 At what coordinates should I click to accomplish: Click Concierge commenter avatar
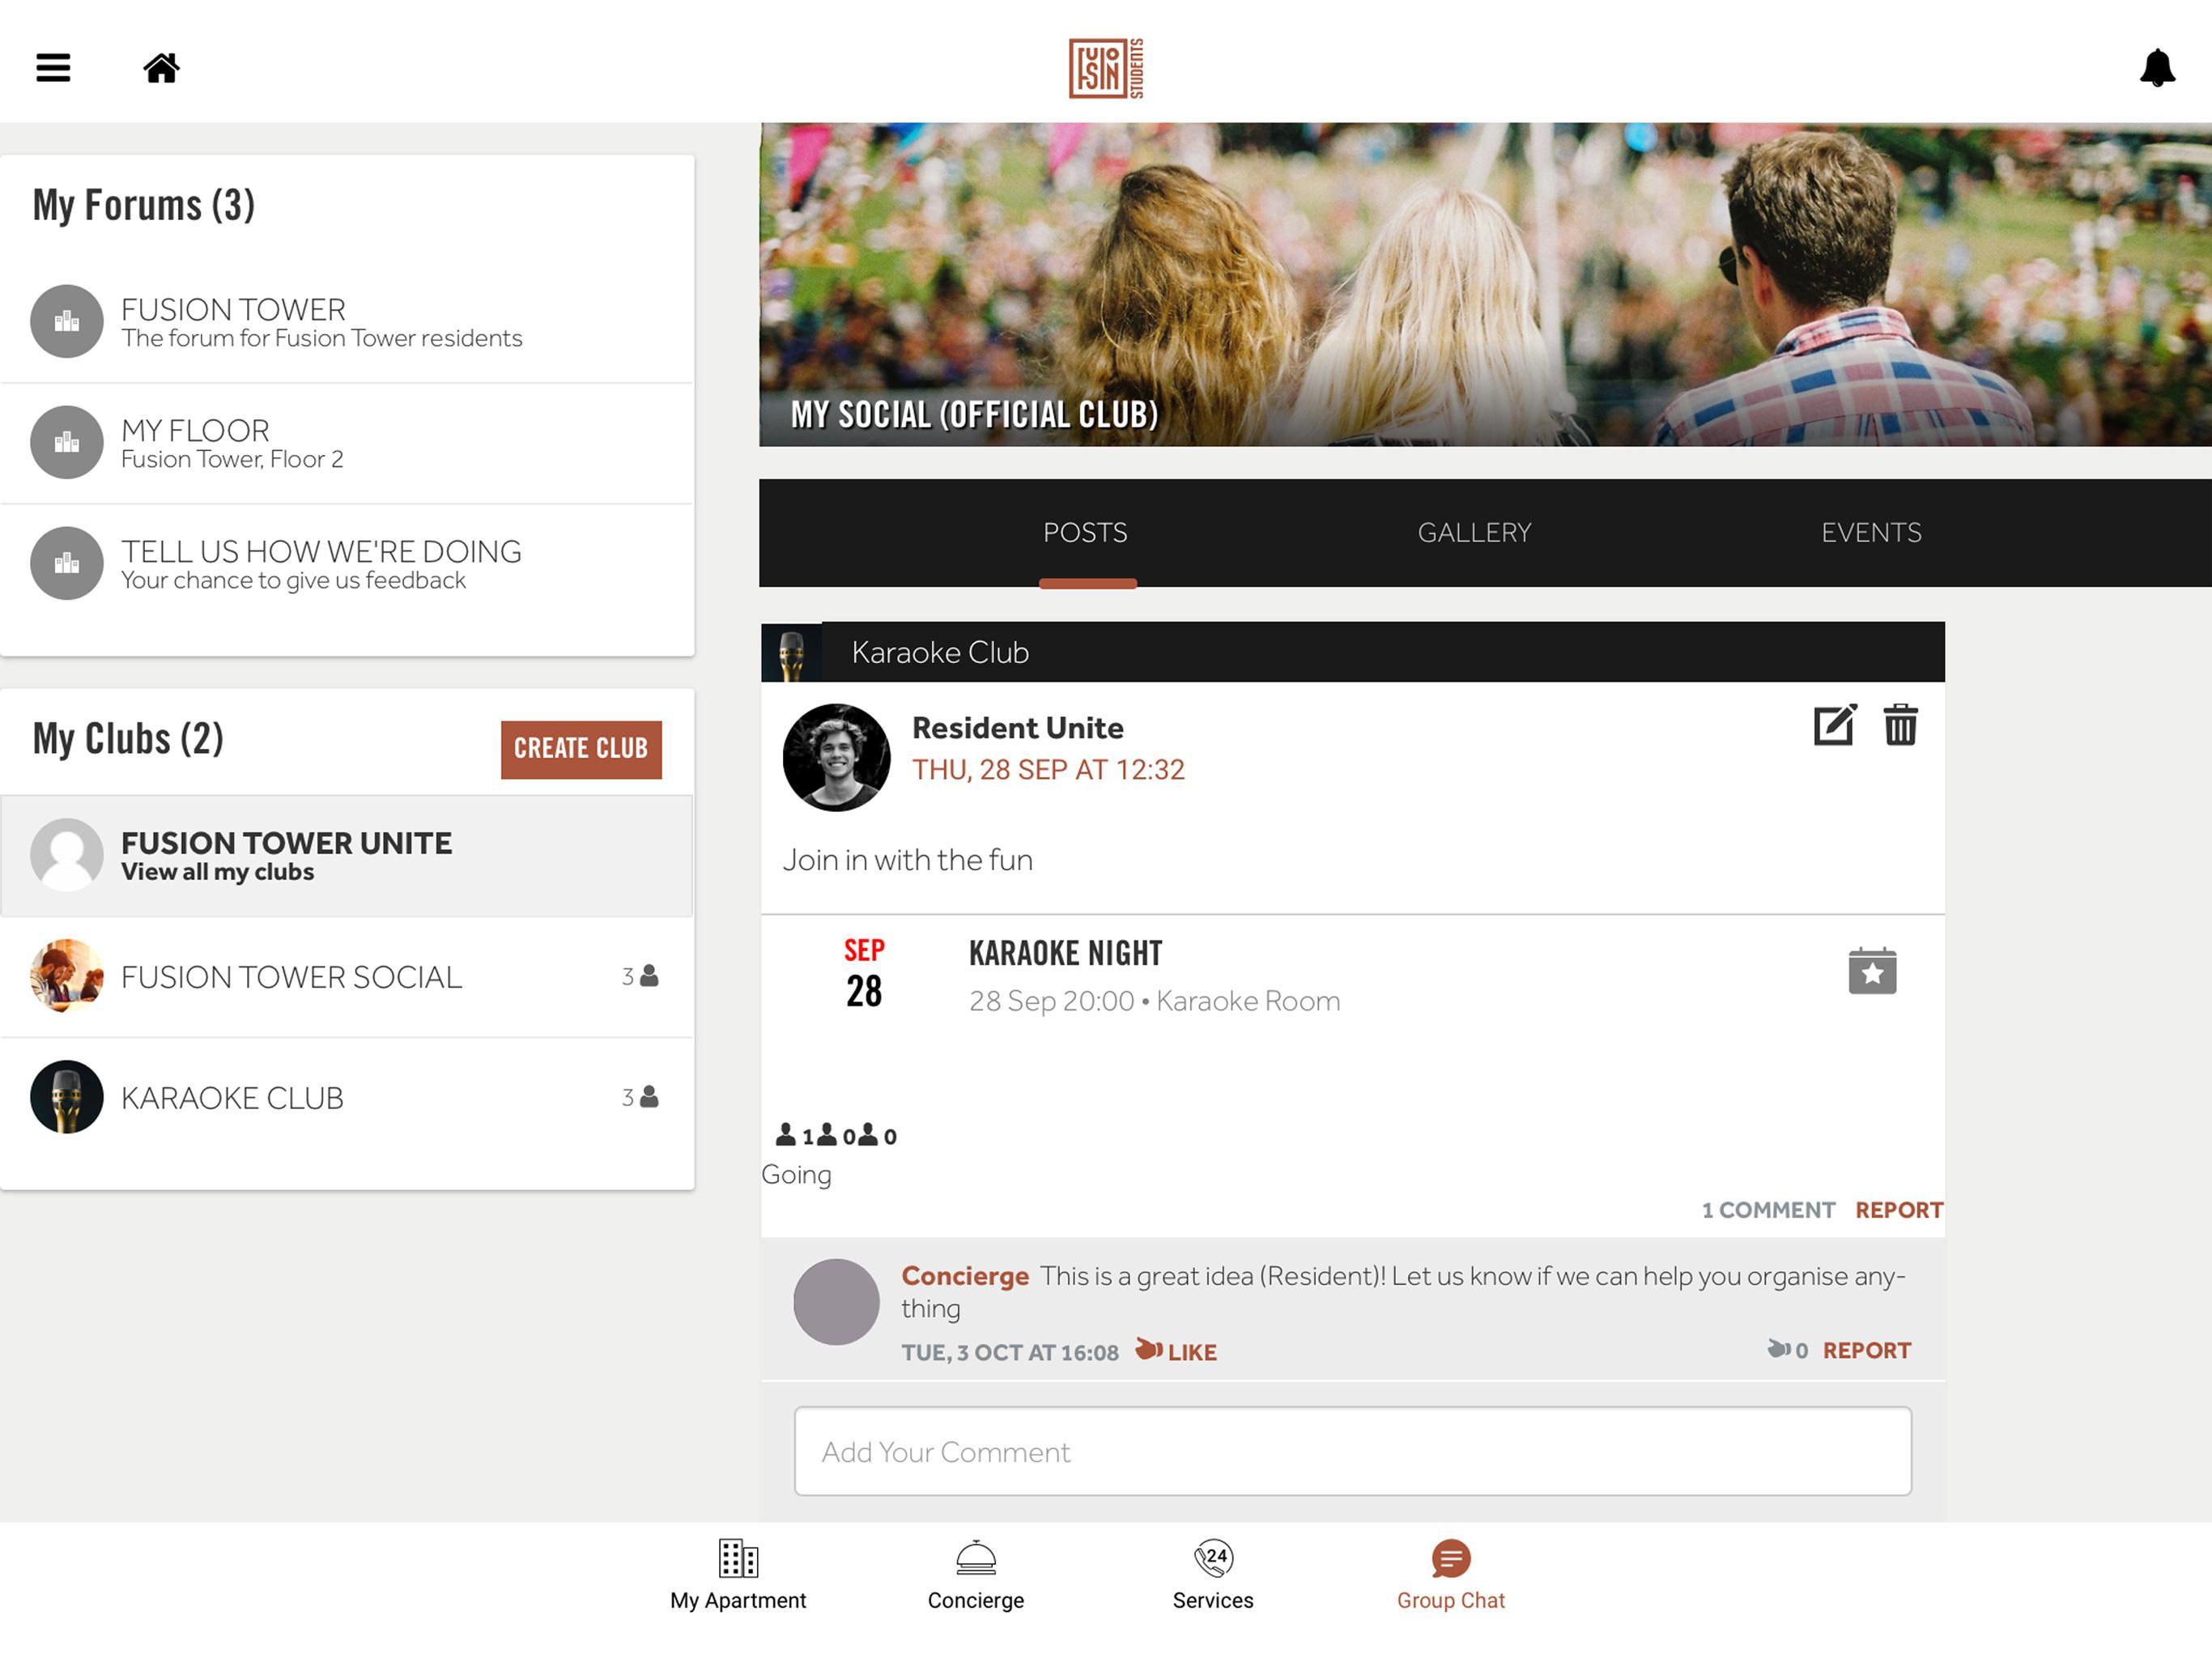tap(836, 1302)
